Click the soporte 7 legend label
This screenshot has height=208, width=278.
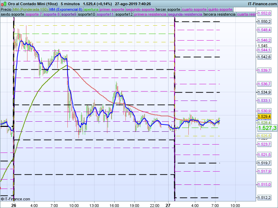coord(34,15)
